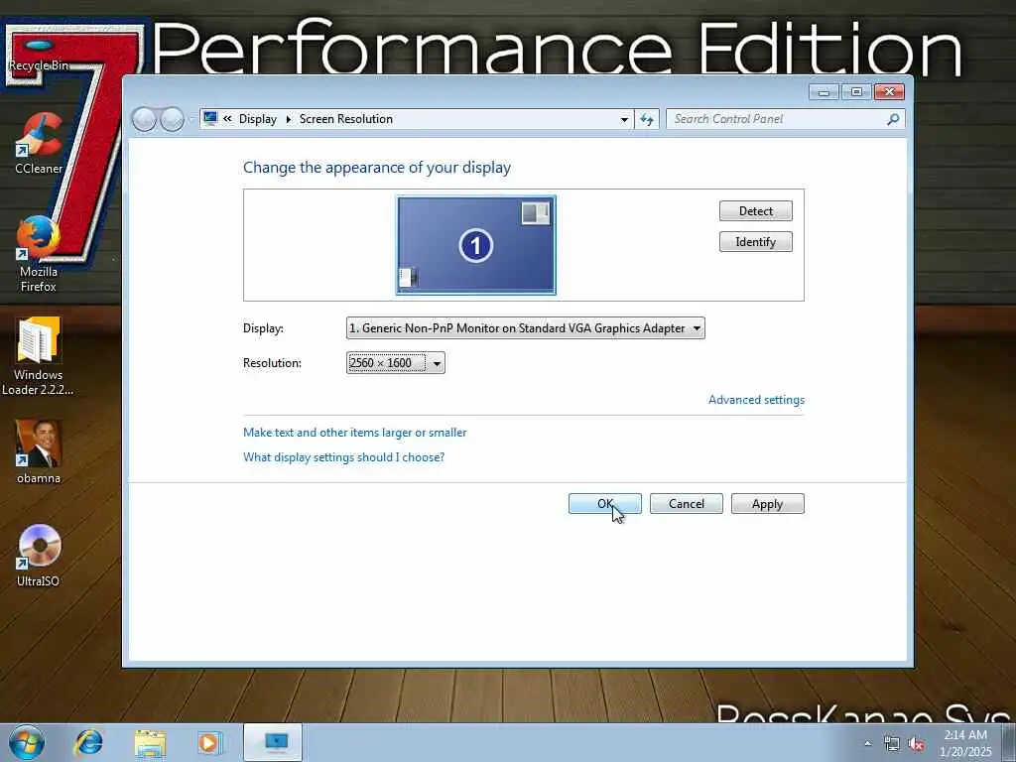Open the Display monitor dropdown

pos(526,328)
